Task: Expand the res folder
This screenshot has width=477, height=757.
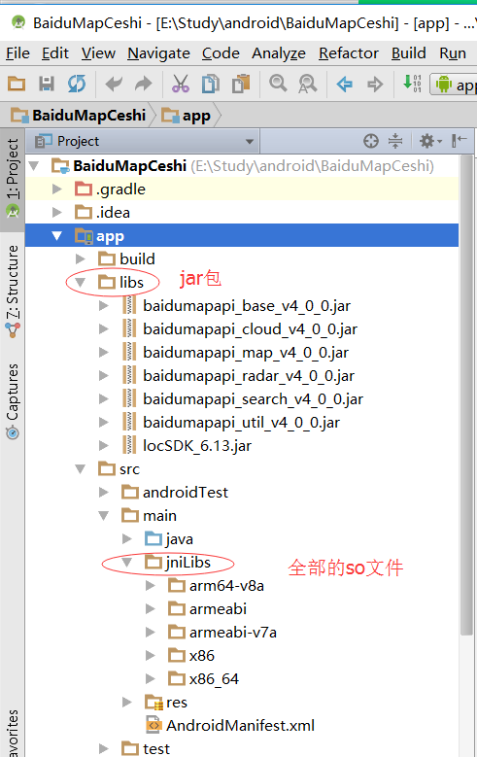Action: coord(127,703)
